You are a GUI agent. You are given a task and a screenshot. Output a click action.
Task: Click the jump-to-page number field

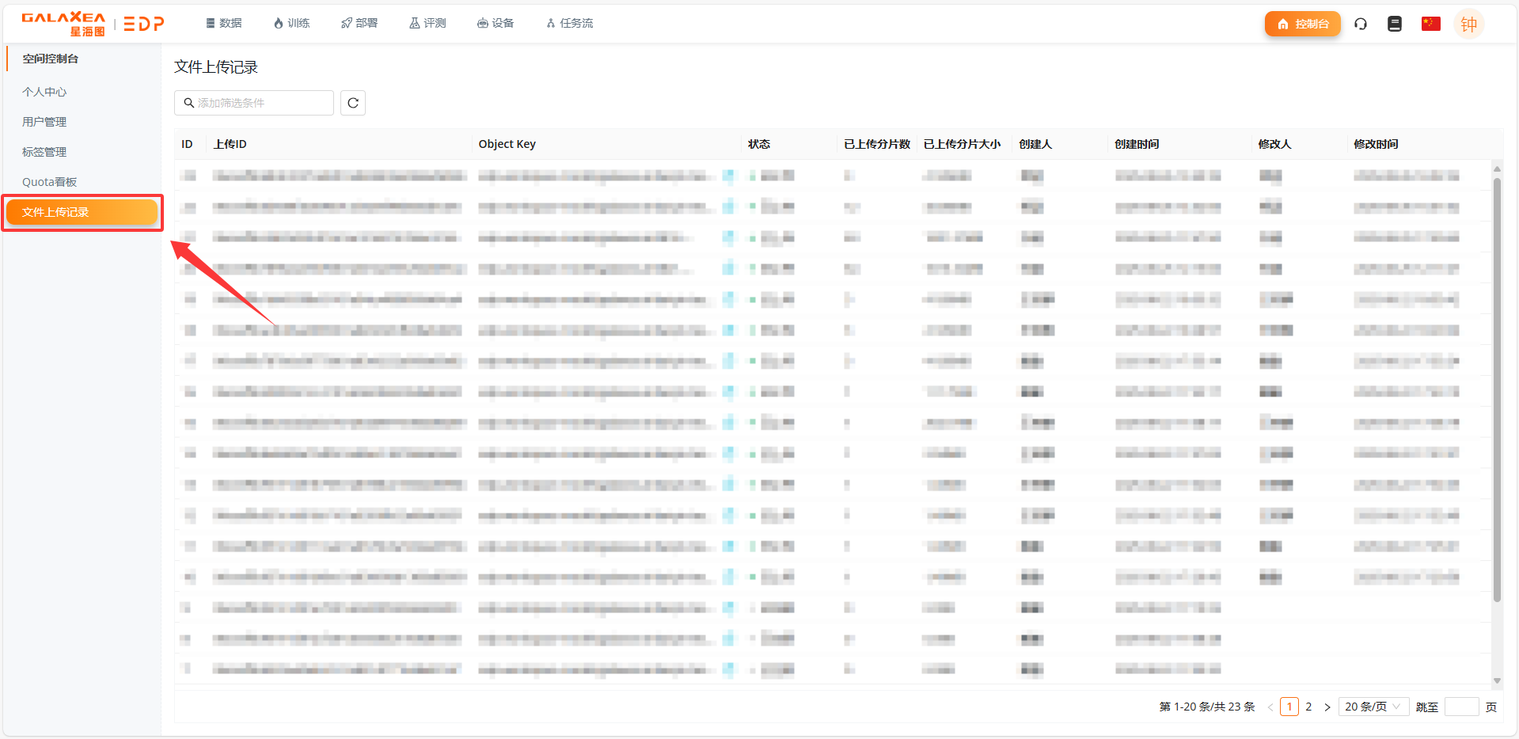click(x=1461, y=707)
